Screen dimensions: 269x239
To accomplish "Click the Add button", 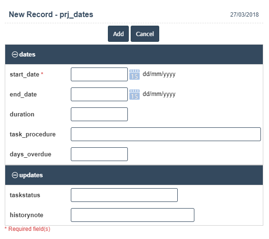I will [118, 34].
